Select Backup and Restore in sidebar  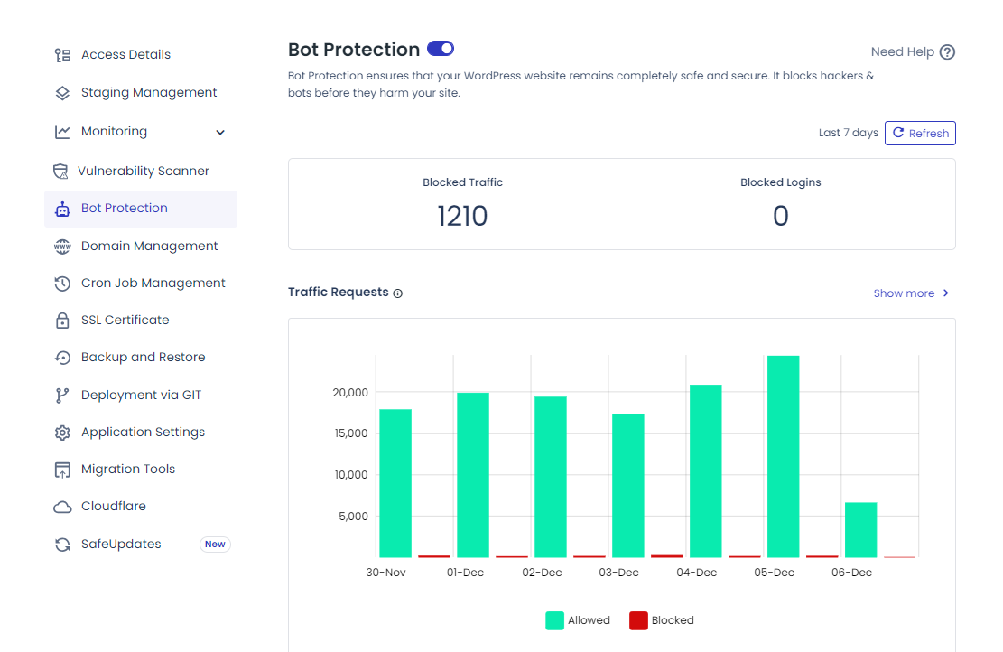pos(144,357)
